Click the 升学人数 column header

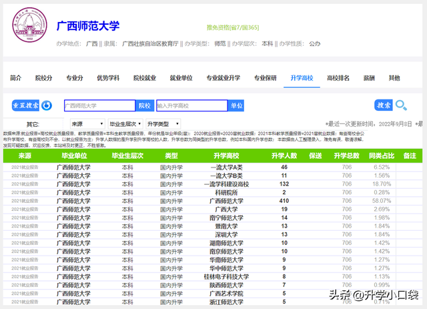pyautogui.click(x=284, y=156)
